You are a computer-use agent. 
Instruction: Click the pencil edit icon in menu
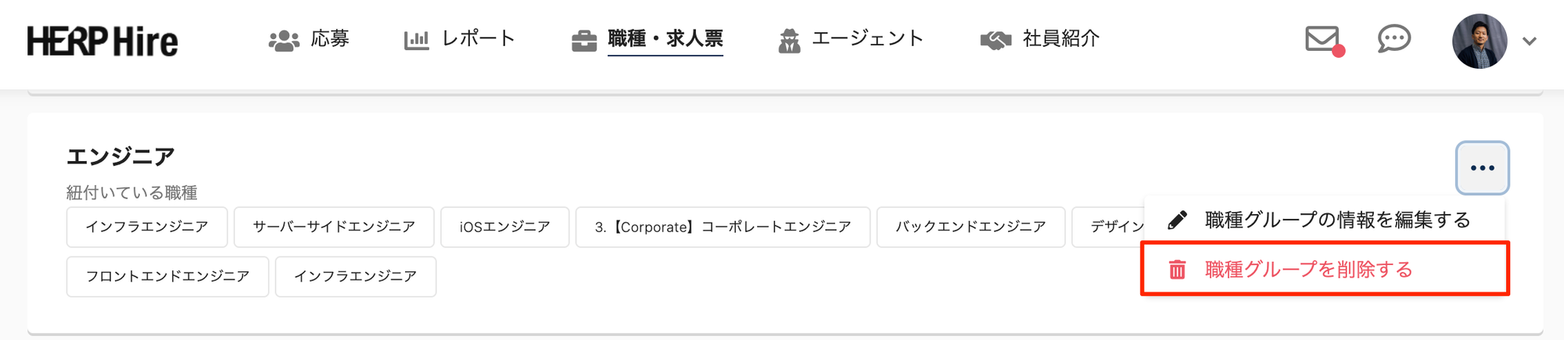pyautogui.click(x=1177, y=220)
